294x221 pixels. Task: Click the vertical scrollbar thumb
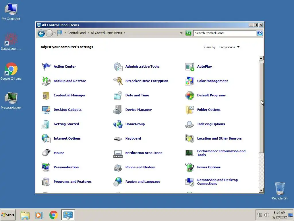click(261, 108)
